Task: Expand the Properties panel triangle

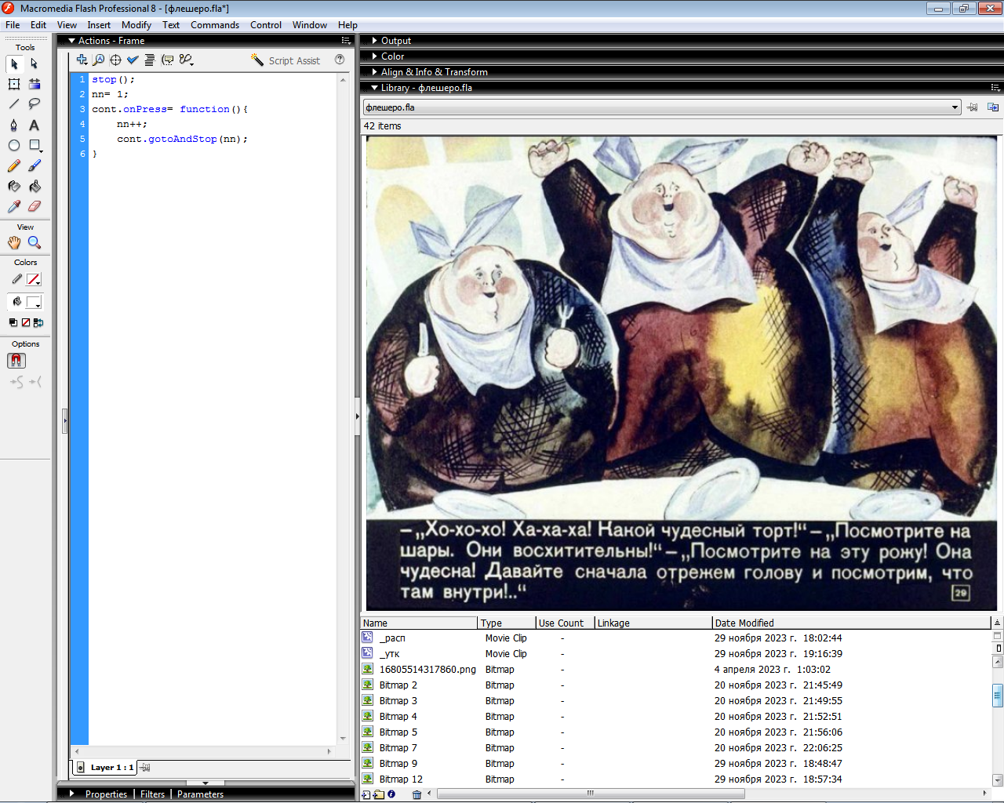Action: pos(72,794)
